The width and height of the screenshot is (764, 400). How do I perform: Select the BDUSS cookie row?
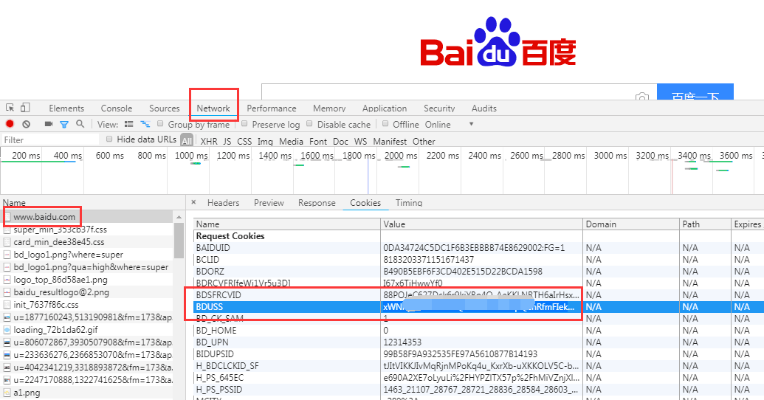coord(478,307)
